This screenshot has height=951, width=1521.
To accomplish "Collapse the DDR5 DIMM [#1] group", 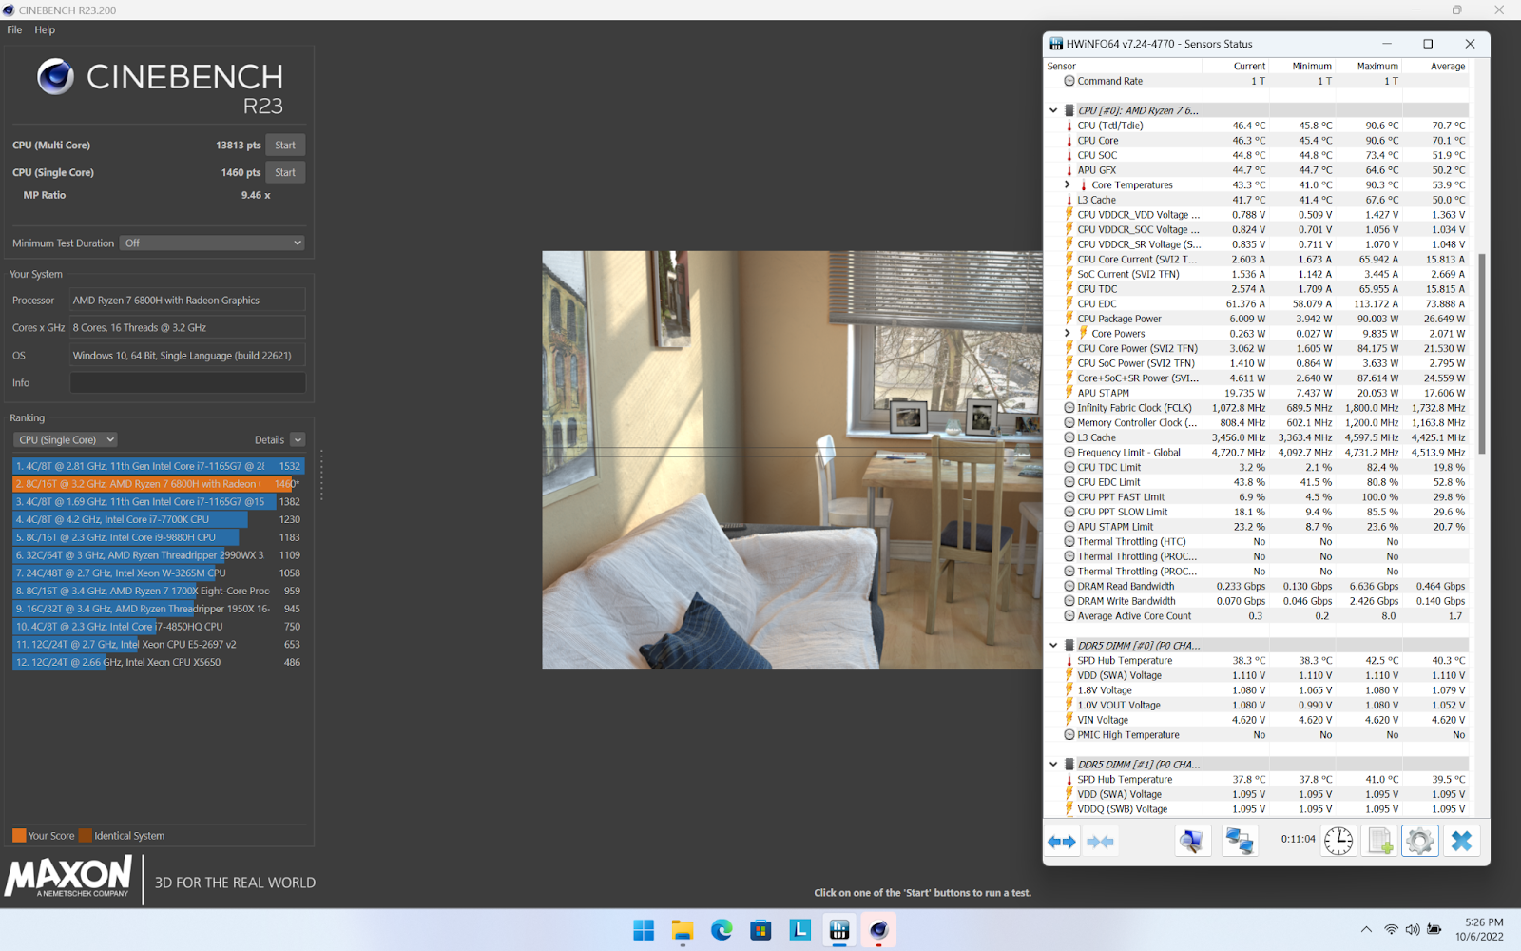I will coord(1053,764).
